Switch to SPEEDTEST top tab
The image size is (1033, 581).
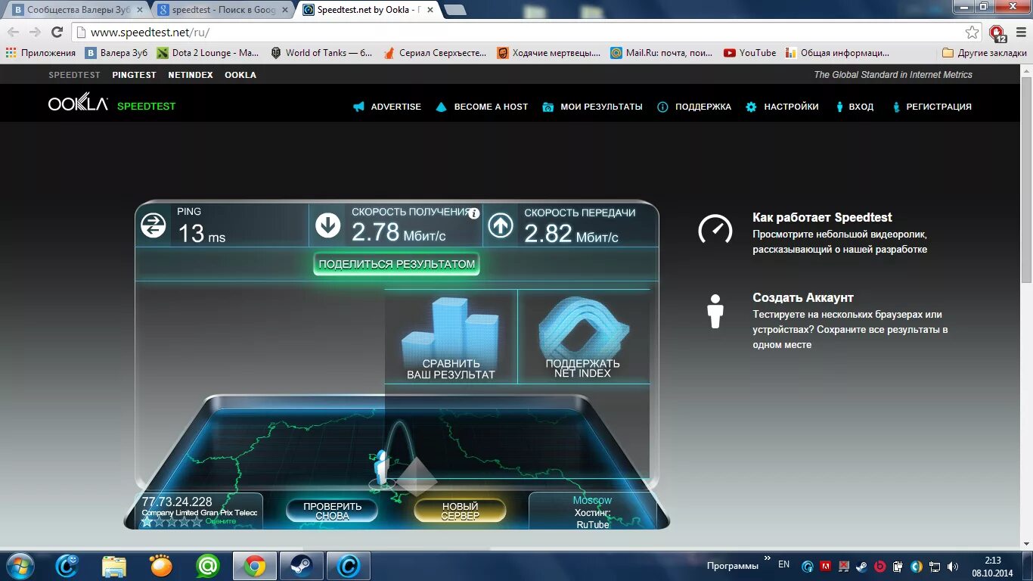coord(74,75)
